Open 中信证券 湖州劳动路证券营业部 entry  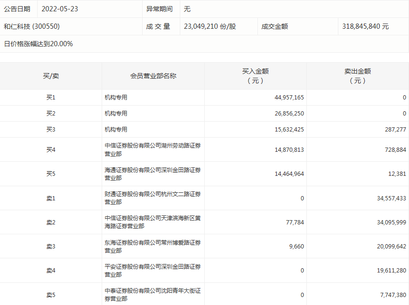[x=152, y=149]
